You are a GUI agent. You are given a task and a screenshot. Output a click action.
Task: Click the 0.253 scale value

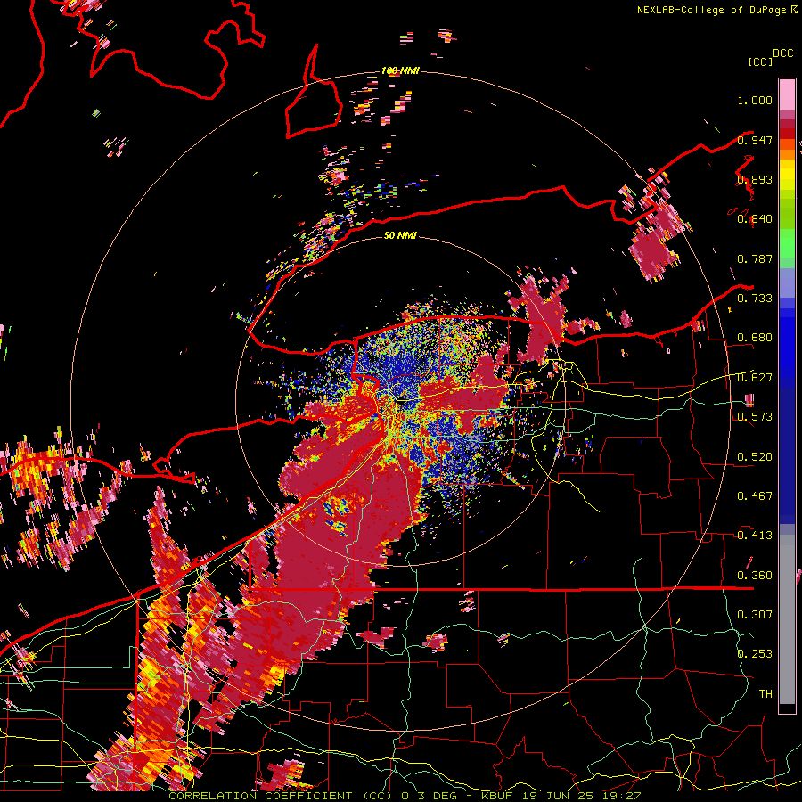(755, 654)
